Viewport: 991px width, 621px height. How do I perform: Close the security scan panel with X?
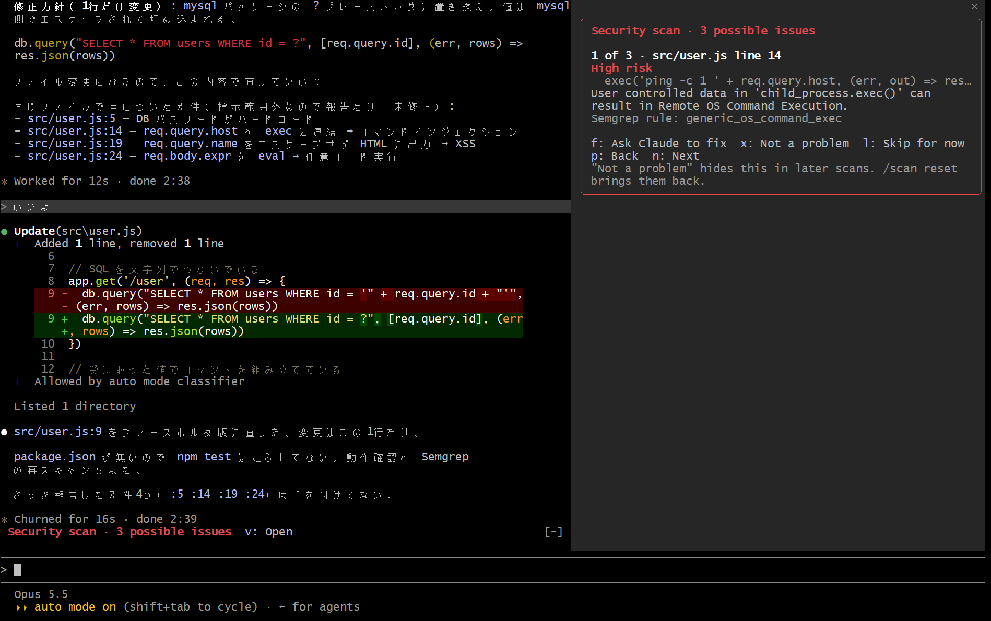[974, 7]
